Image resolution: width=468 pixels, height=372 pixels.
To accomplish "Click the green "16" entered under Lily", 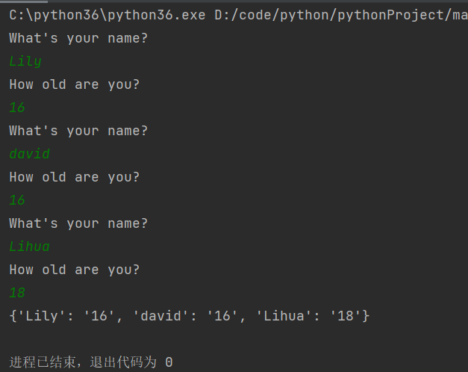I will point(17,108).
